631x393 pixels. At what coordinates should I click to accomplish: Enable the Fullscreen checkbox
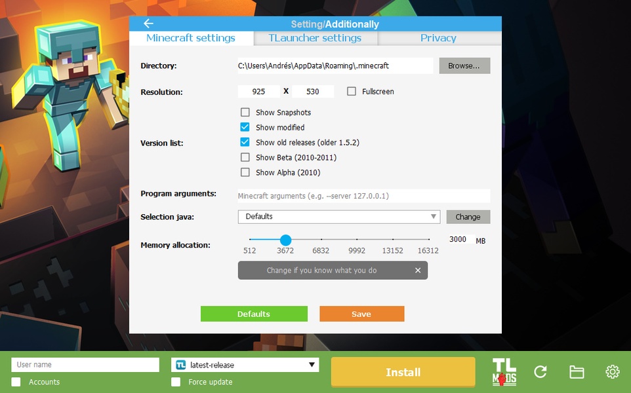point(352,92)
